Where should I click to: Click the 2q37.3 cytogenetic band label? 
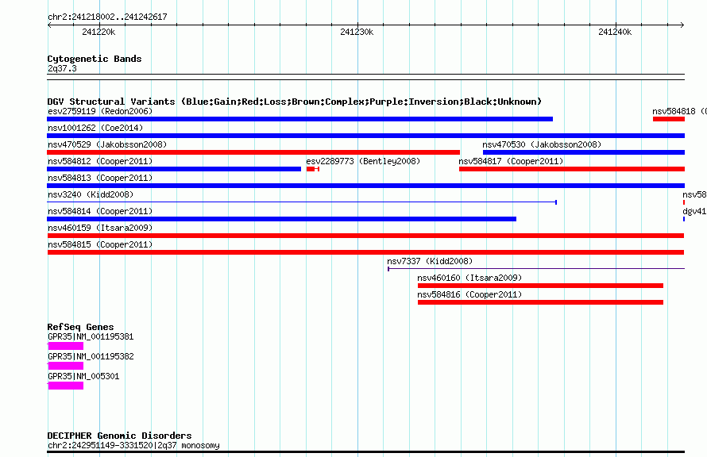(x=62, y=68)
